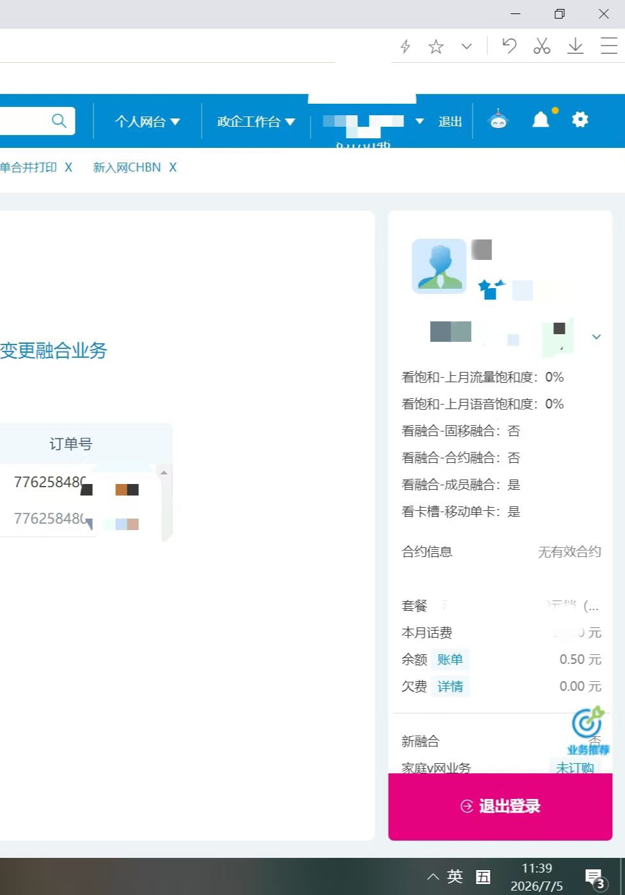625x895 pixels.
Task: Expand the customer info chevron
Action: (x=596, y=337)
